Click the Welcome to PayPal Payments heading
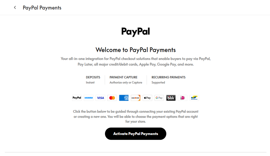Image resolution: width=270 pixels, height=156 pixels. pyautogui.click(x=135, y=50)
